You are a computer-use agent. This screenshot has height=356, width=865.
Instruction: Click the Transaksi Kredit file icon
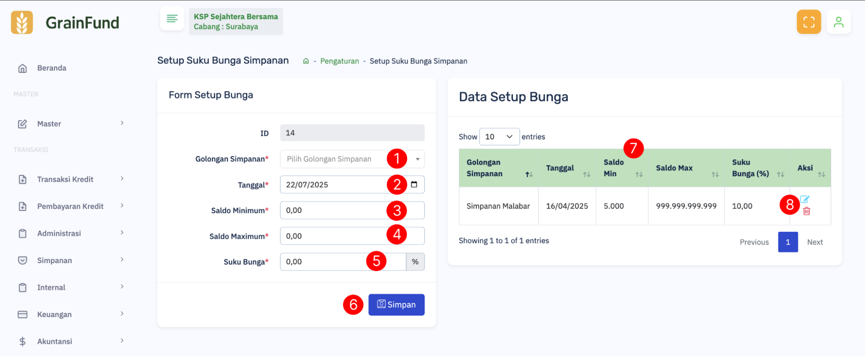(x=23, y=179)
